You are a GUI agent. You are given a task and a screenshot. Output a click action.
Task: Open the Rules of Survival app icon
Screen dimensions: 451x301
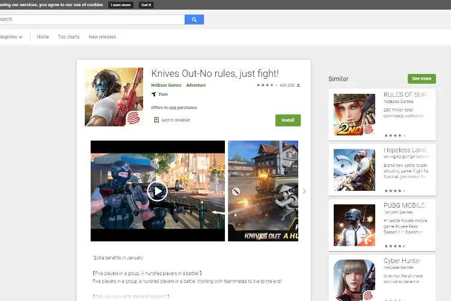(354, 114)
